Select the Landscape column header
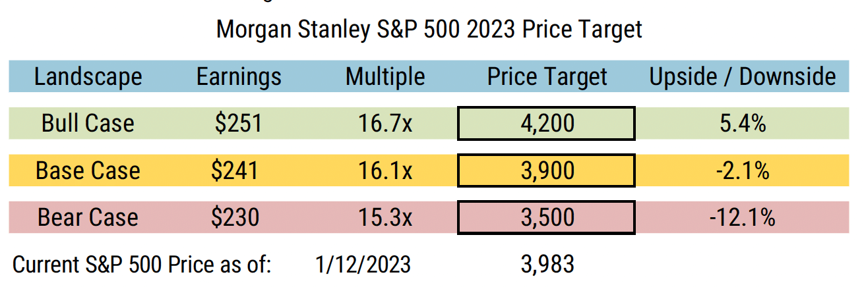This screenshot has height=287, width=864. pyautogui.click(x=88, y=77)
